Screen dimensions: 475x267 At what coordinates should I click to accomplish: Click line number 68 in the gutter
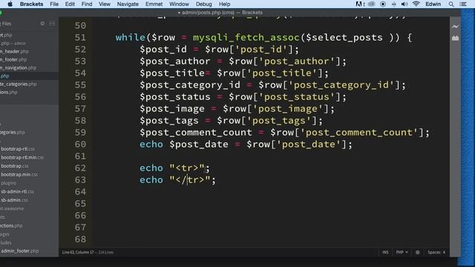(x=80, y=239)
